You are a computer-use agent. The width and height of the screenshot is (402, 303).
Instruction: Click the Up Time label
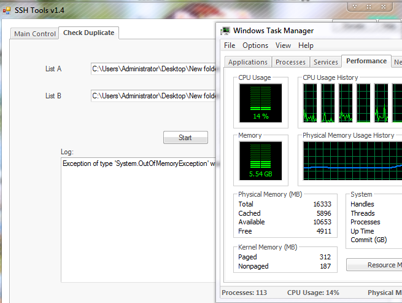tap(362, 231)
